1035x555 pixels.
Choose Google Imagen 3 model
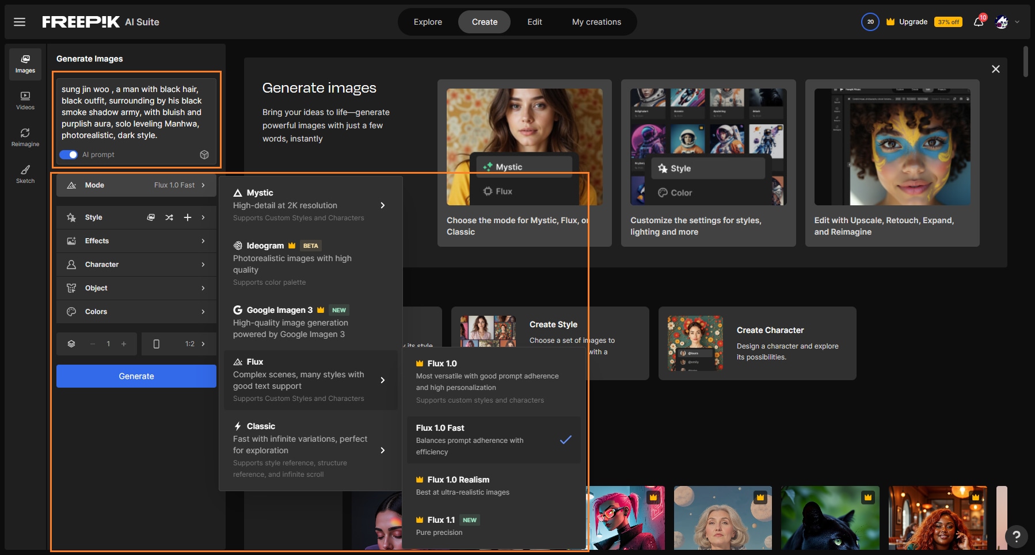pyautogui.click(x=311, y=322)
